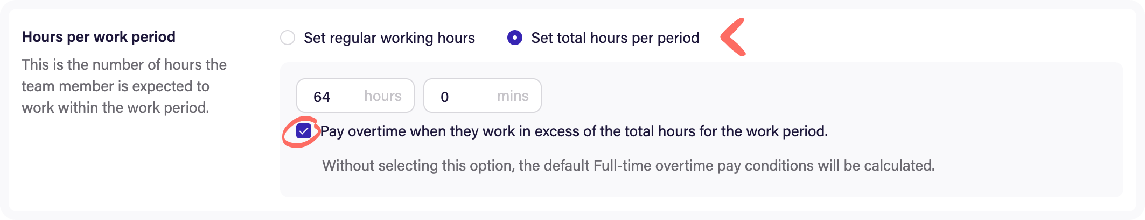
Task: Click the "Hours per work period" heading
Action: (99, 36)
